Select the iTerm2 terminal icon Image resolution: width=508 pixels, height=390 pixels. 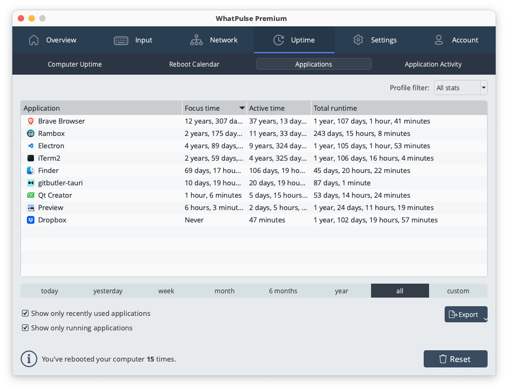30,158
